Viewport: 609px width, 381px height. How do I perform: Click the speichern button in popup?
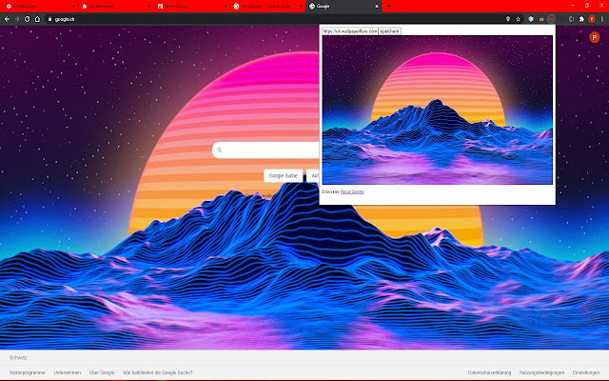coord(389,31)
